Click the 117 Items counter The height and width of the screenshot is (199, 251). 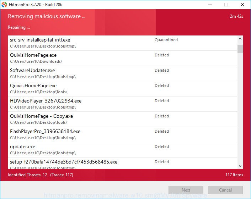pos(234,175)
